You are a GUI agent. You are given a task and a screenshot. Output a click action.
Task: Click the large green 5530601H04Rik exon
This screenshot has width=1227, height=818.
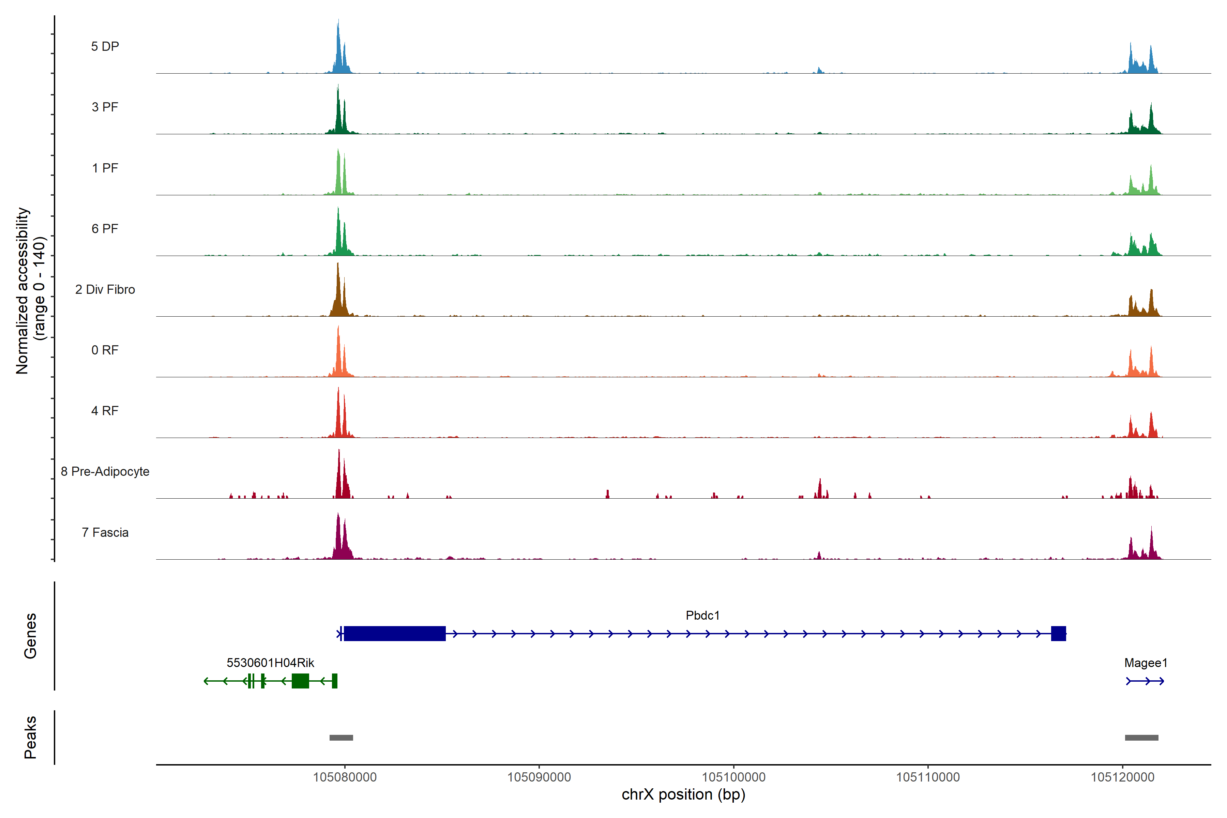(x=300, y=681)
